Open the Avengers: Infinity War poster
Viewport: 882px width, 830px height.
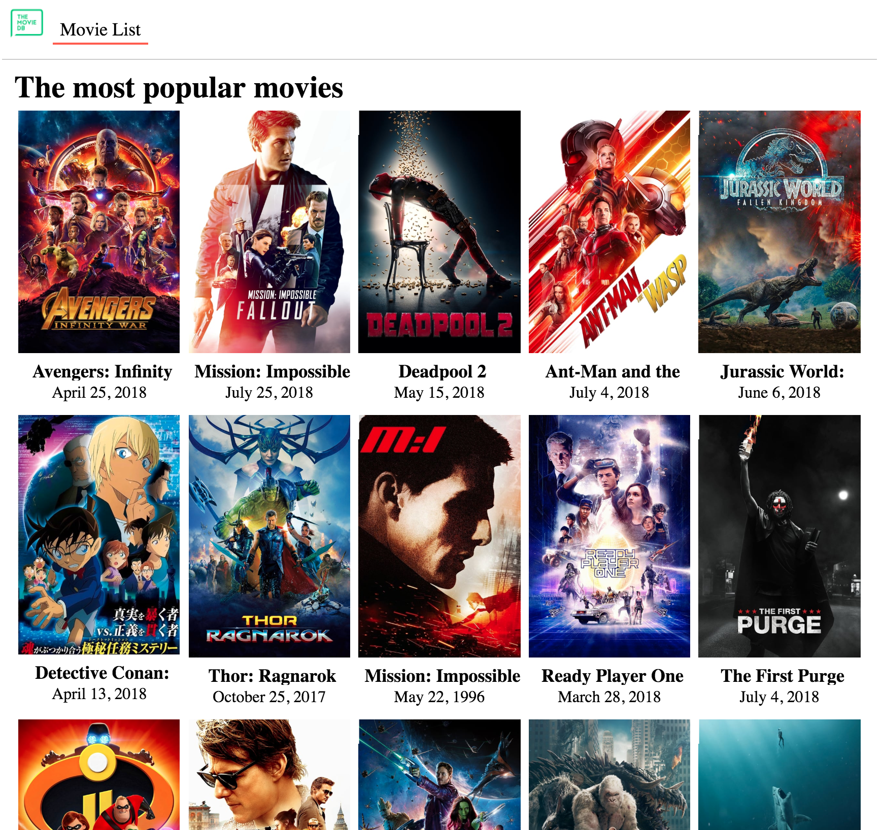[x=99, y=232]
